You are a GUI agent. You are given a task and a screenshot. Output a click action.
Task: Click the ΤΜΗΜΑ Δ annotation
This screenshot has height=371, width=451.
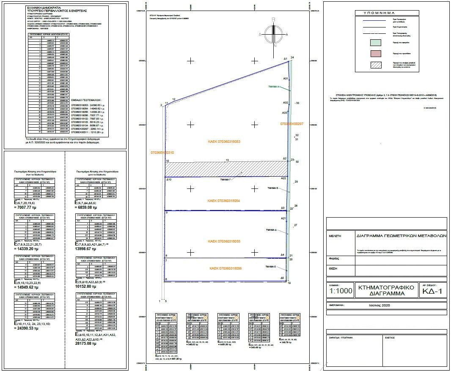coord(271,230)
